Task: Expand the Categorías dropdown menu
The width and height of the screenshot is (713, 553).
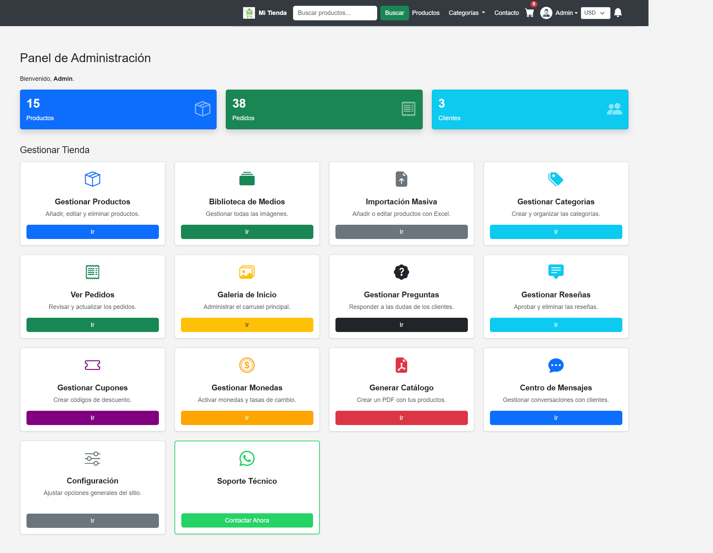Action: coord(467,13)
